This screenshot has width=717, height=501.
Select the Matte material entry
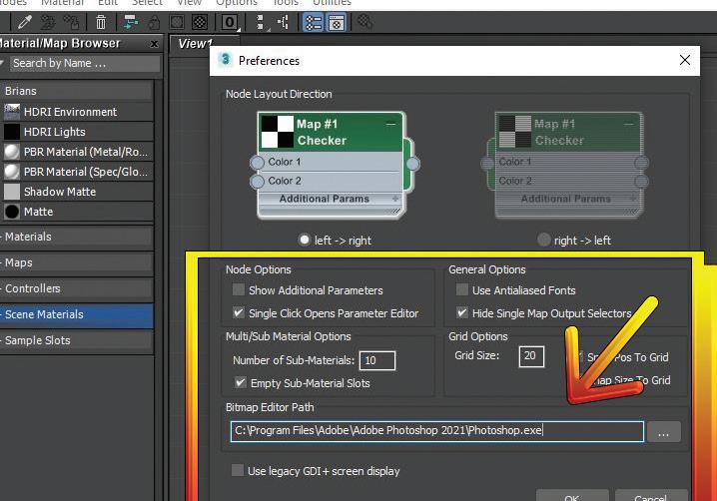pyautogui.click(x=76, y=212)
